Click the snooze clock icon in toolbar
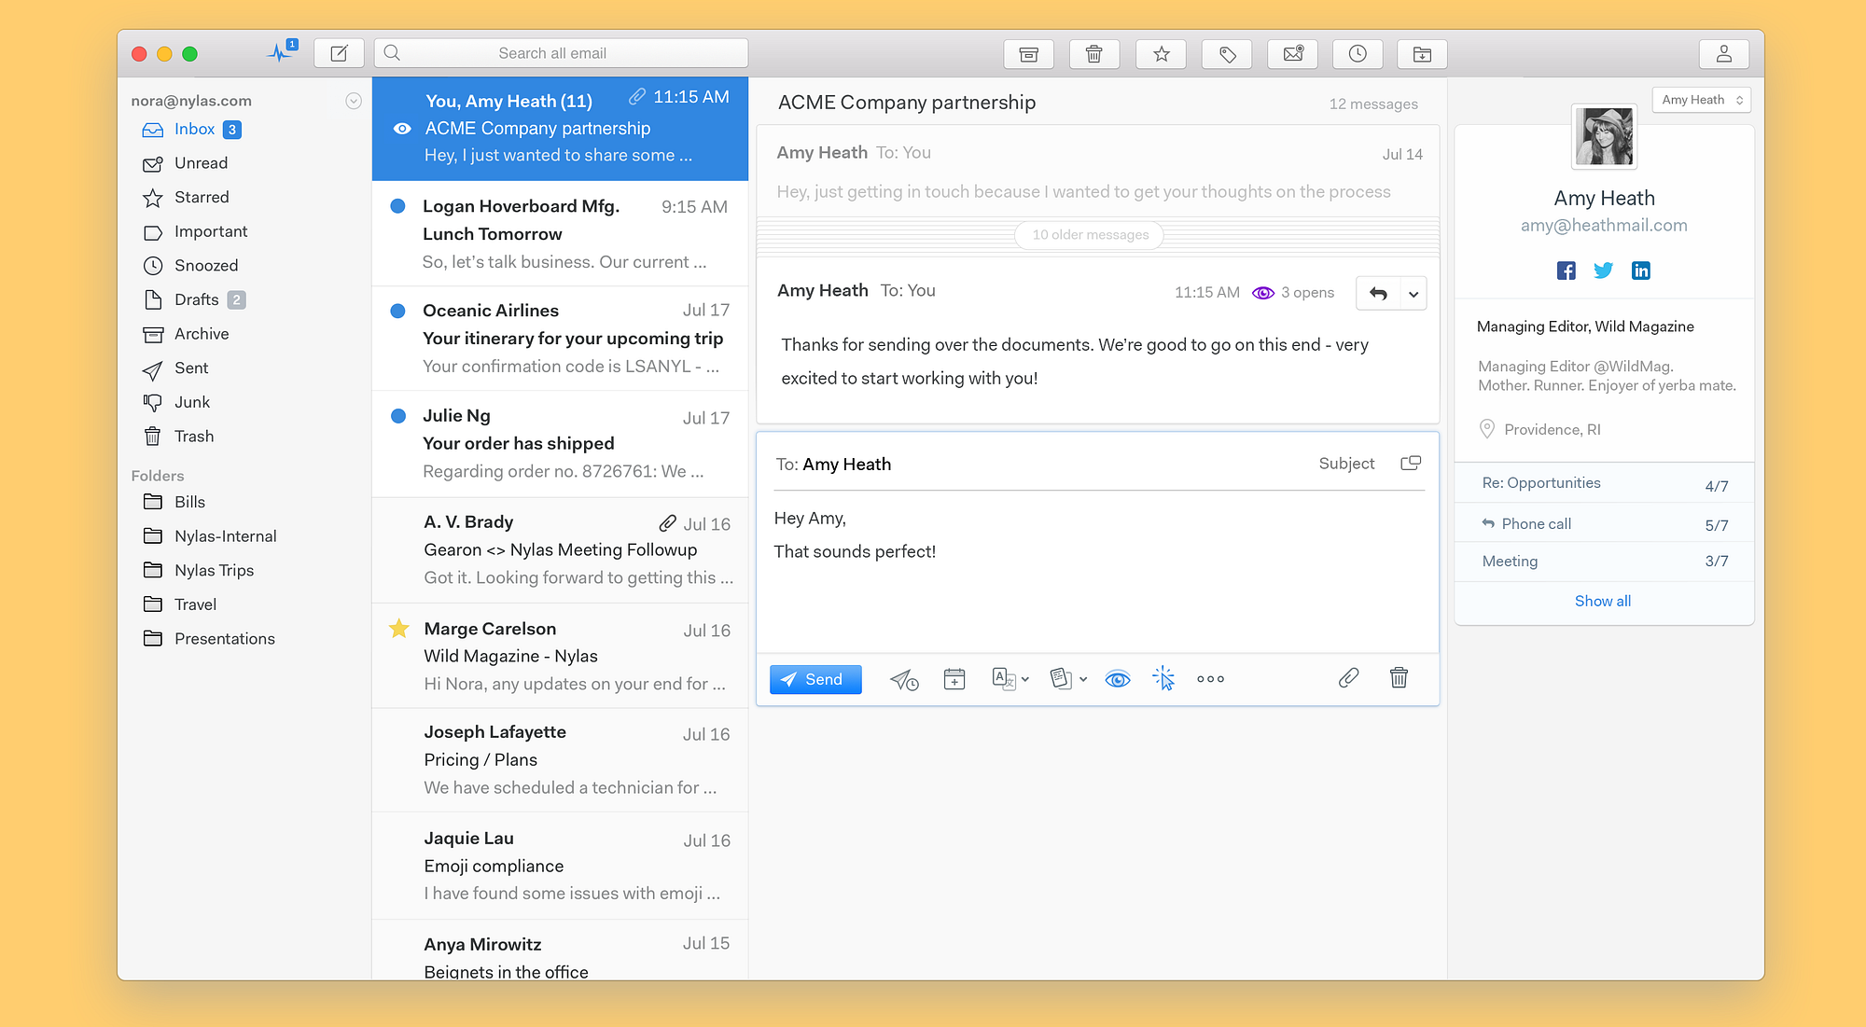Screen dimensions: 1866x1027 (x=1357, y=54)
